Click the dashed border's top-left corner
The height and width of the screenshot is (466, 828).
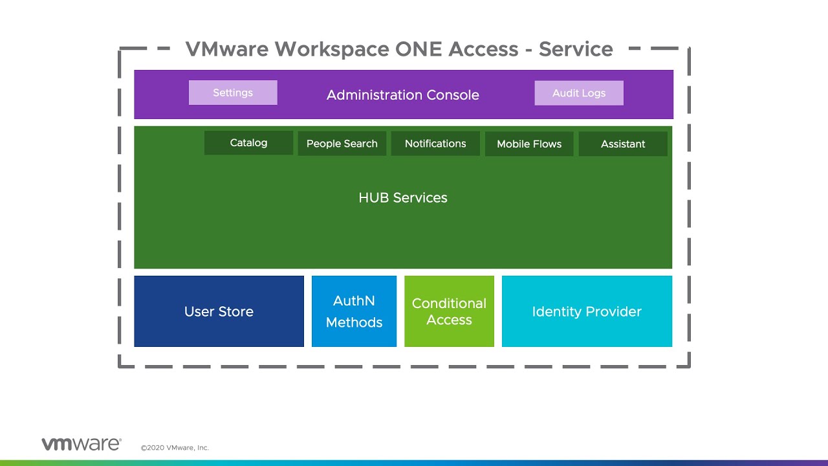coord(120,49)
